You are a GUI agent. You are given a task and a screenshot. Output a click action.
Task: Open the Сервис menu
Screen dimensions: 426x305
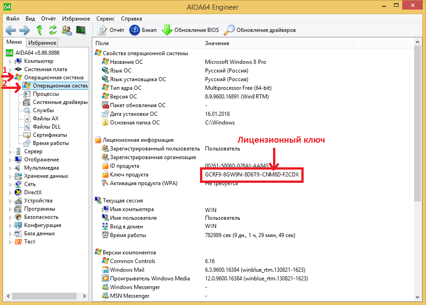pos(105,19)
